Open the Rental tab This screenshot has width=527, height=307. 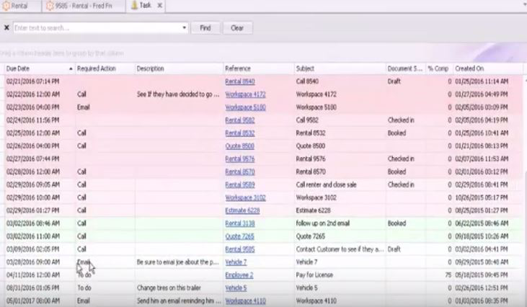tap(19, 6)
